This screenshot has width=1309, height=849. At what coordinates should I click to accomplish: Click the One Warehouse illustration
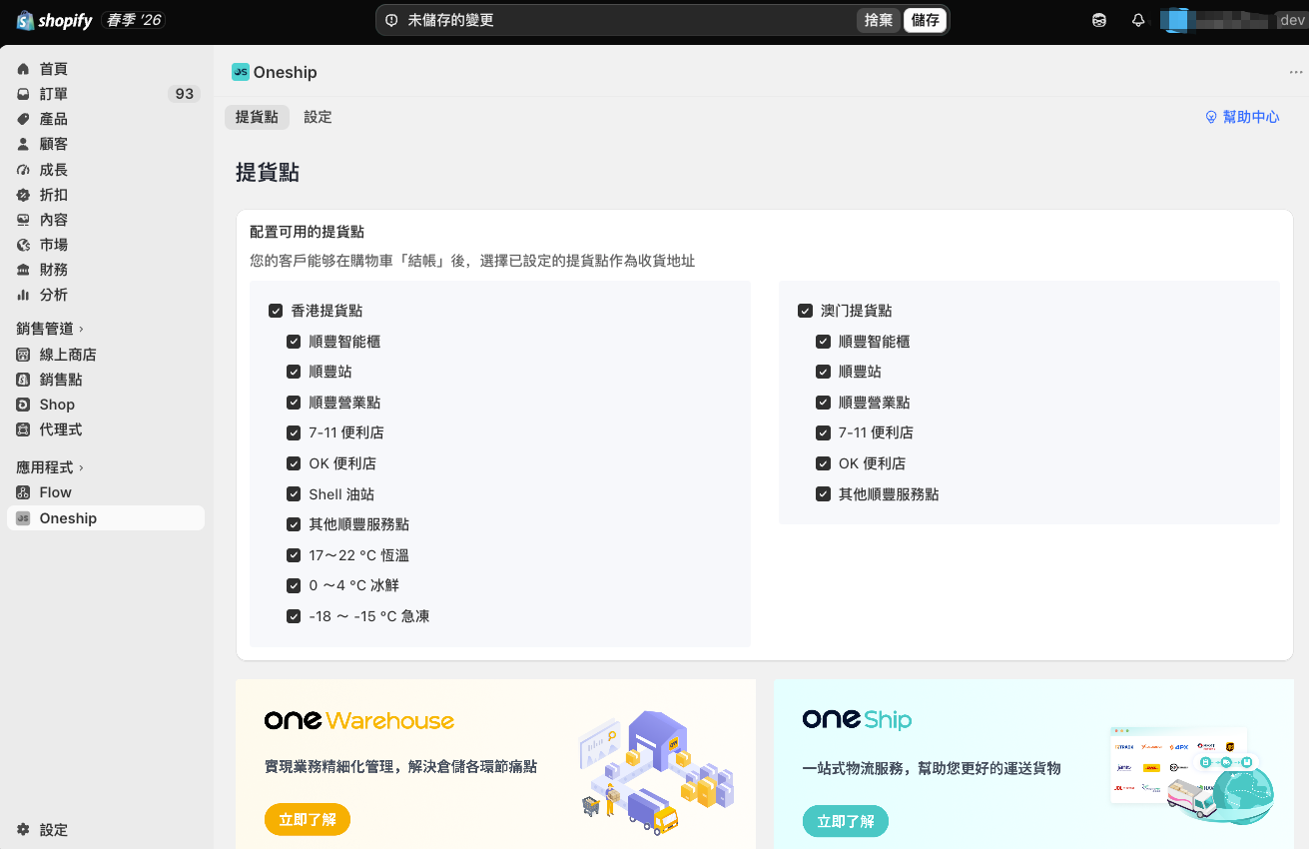click(x=656, y=772)
